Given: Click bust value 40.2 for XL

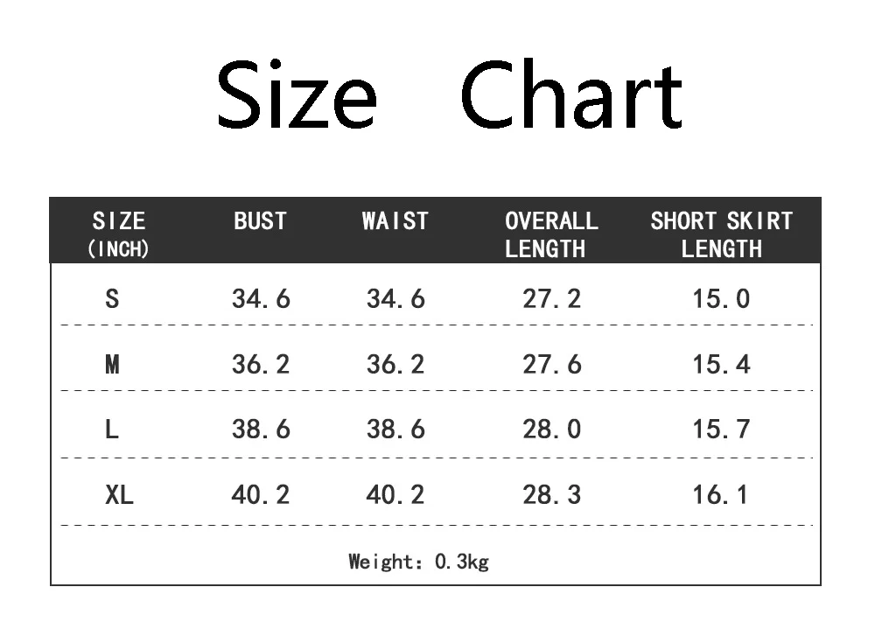Looking at the screenshot, I should (261, 494).
